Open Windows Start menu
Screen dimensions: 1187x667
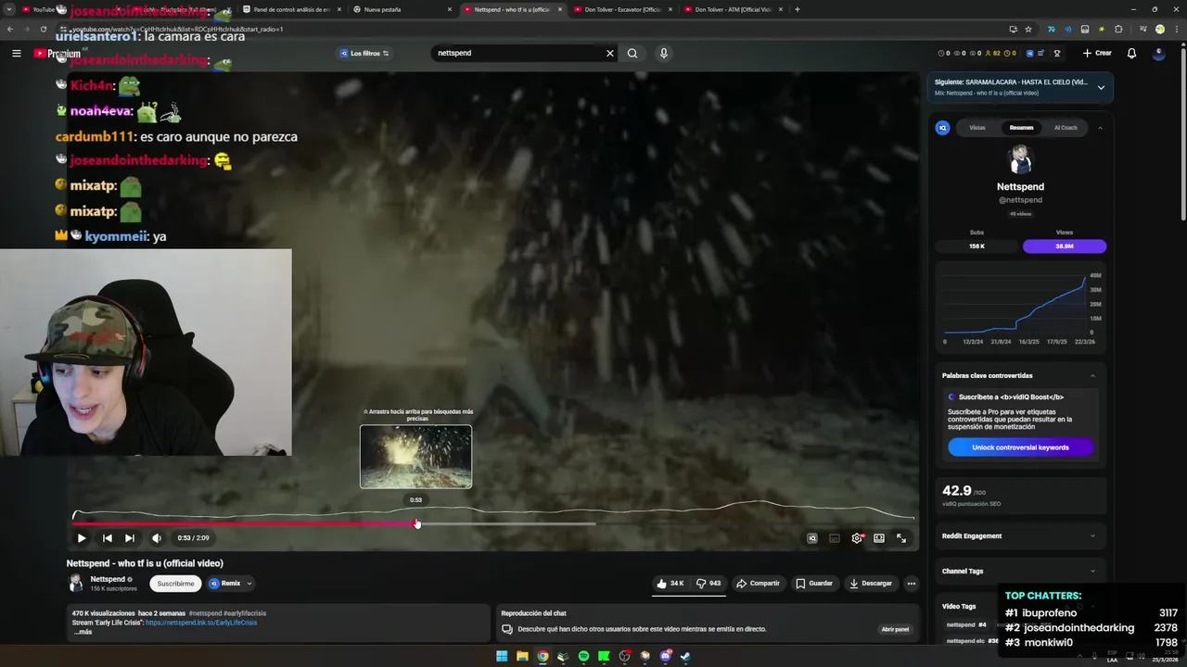pos(502,656)
